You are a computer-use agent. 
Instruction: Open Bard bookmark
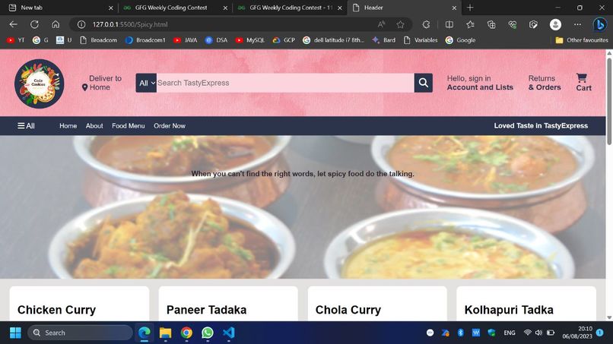click(383, 39)
